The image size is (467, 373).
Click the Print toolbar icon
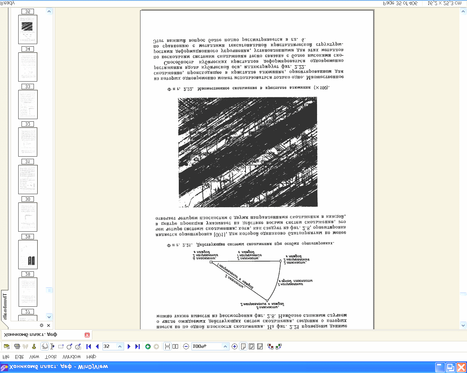tap(17, 346)
